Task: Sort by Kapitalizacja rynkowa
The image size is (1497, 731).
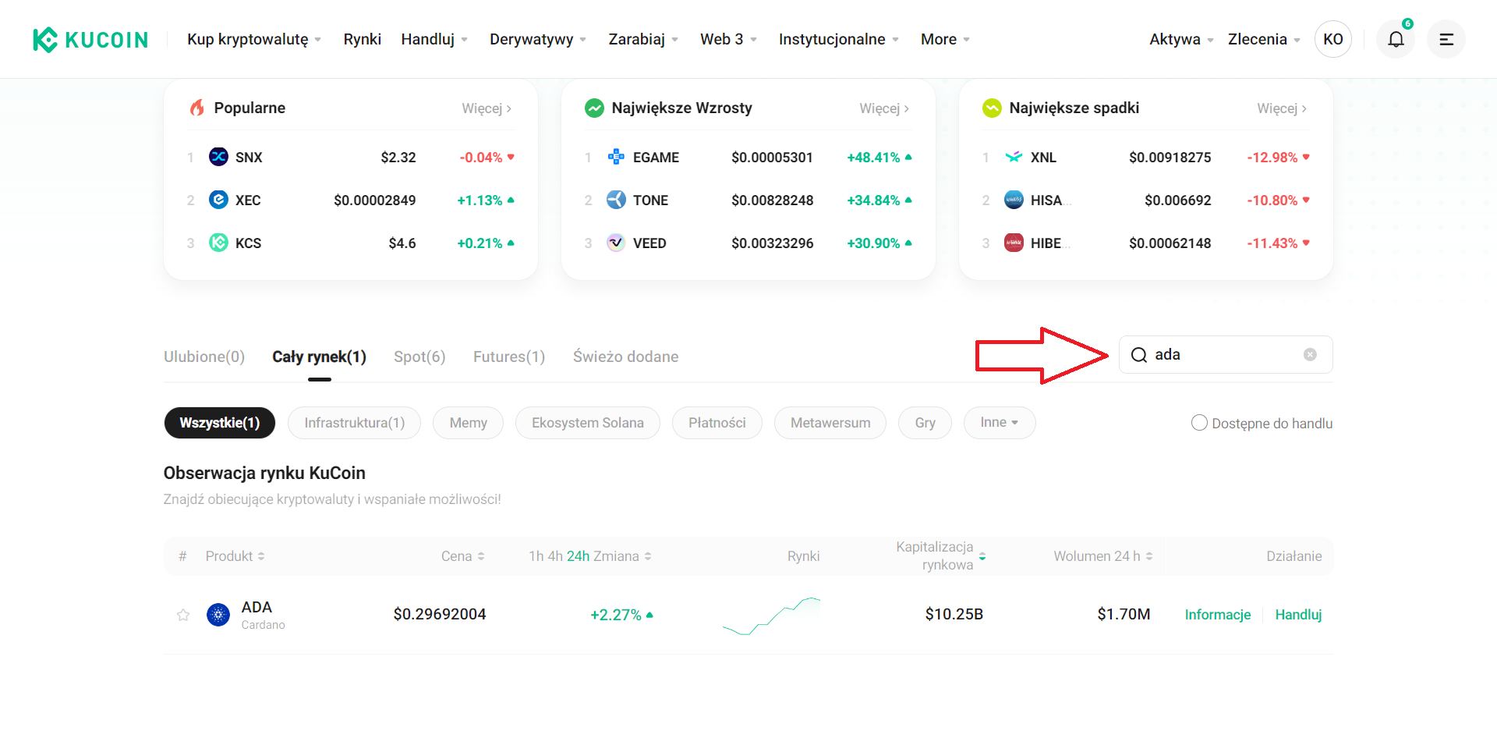Action: tap(941, 555)
